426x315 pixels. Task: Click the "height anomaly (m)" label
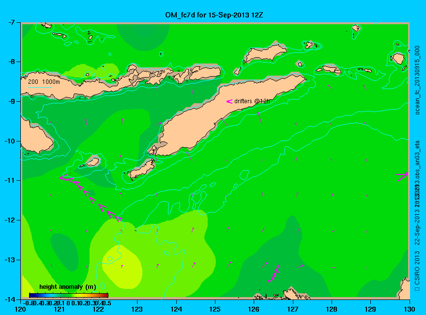[x=68, y=287]
